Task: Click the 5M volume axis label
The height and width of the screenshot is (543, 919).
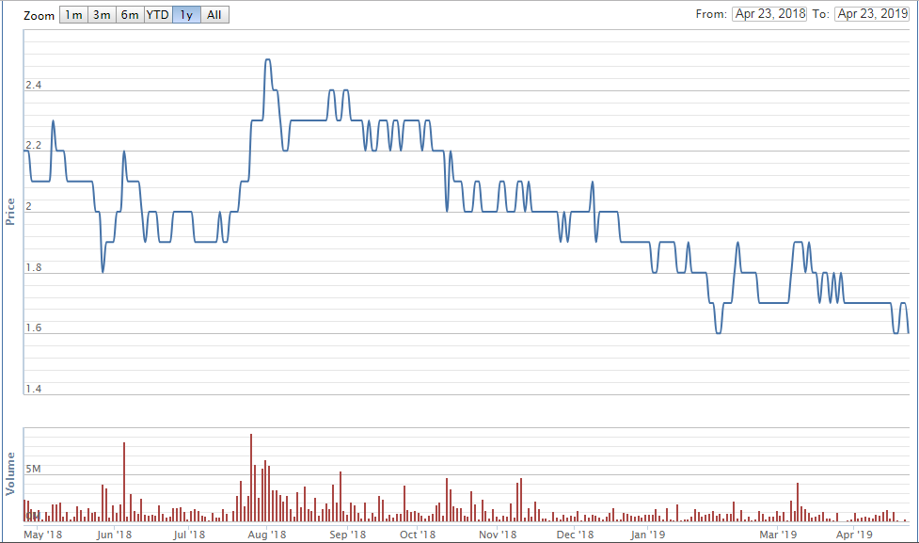Action: [x=33, y=468]
